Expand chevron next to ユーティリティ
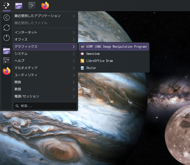This screenshot has width=190, height=165. (74, 75)
